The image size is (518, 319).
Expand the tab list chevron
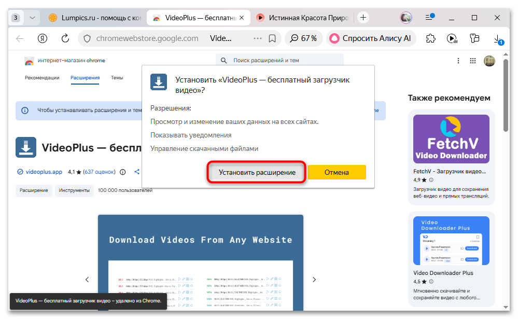pyautogui.click(x=32, y=18)
